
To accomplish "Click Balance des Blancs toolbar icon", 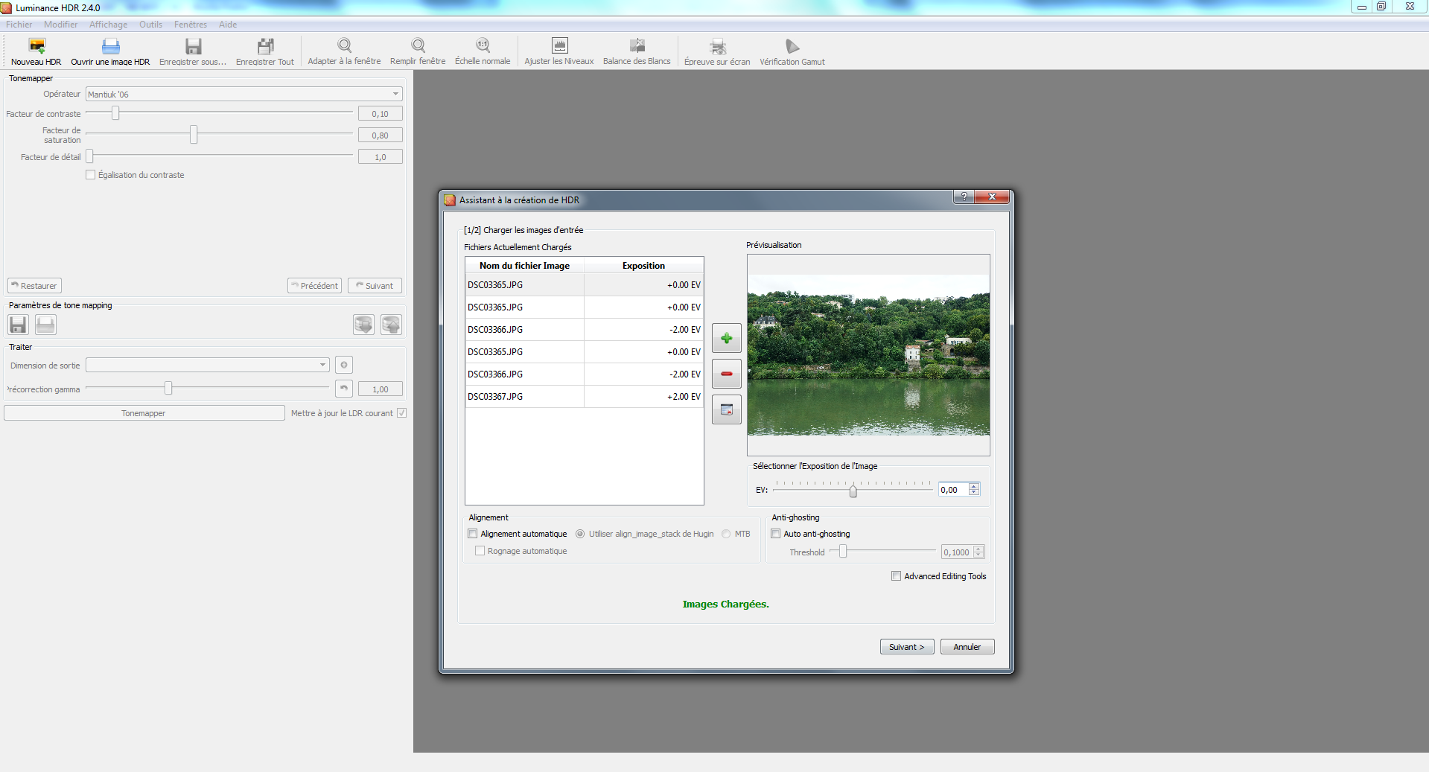I will click(x=637, y=46).
